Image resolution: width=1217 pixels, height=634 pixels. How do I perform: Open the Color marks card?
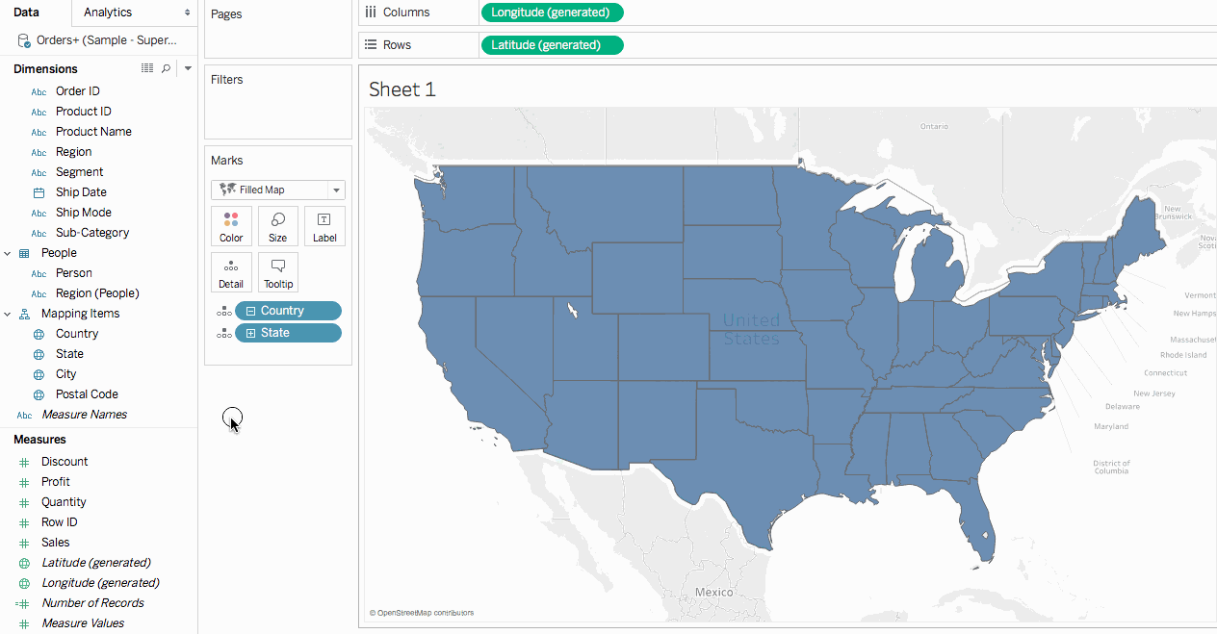[x=231, y=226]
